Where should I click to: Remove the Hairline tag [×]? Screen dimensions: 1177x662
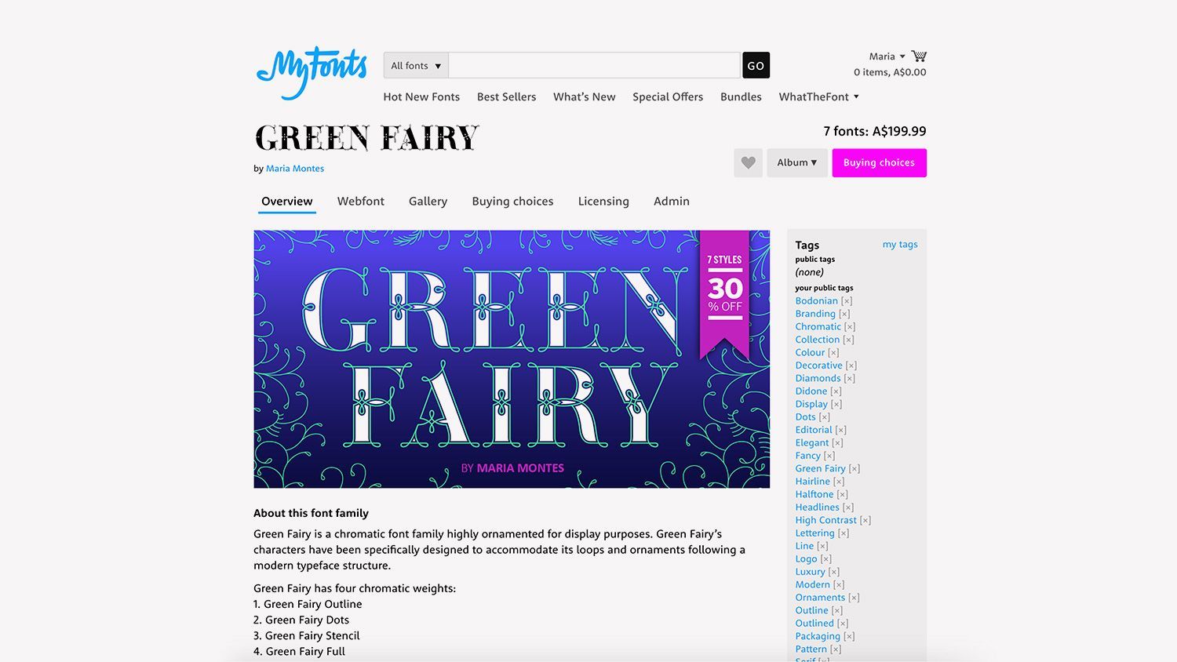tap(839, 482)
